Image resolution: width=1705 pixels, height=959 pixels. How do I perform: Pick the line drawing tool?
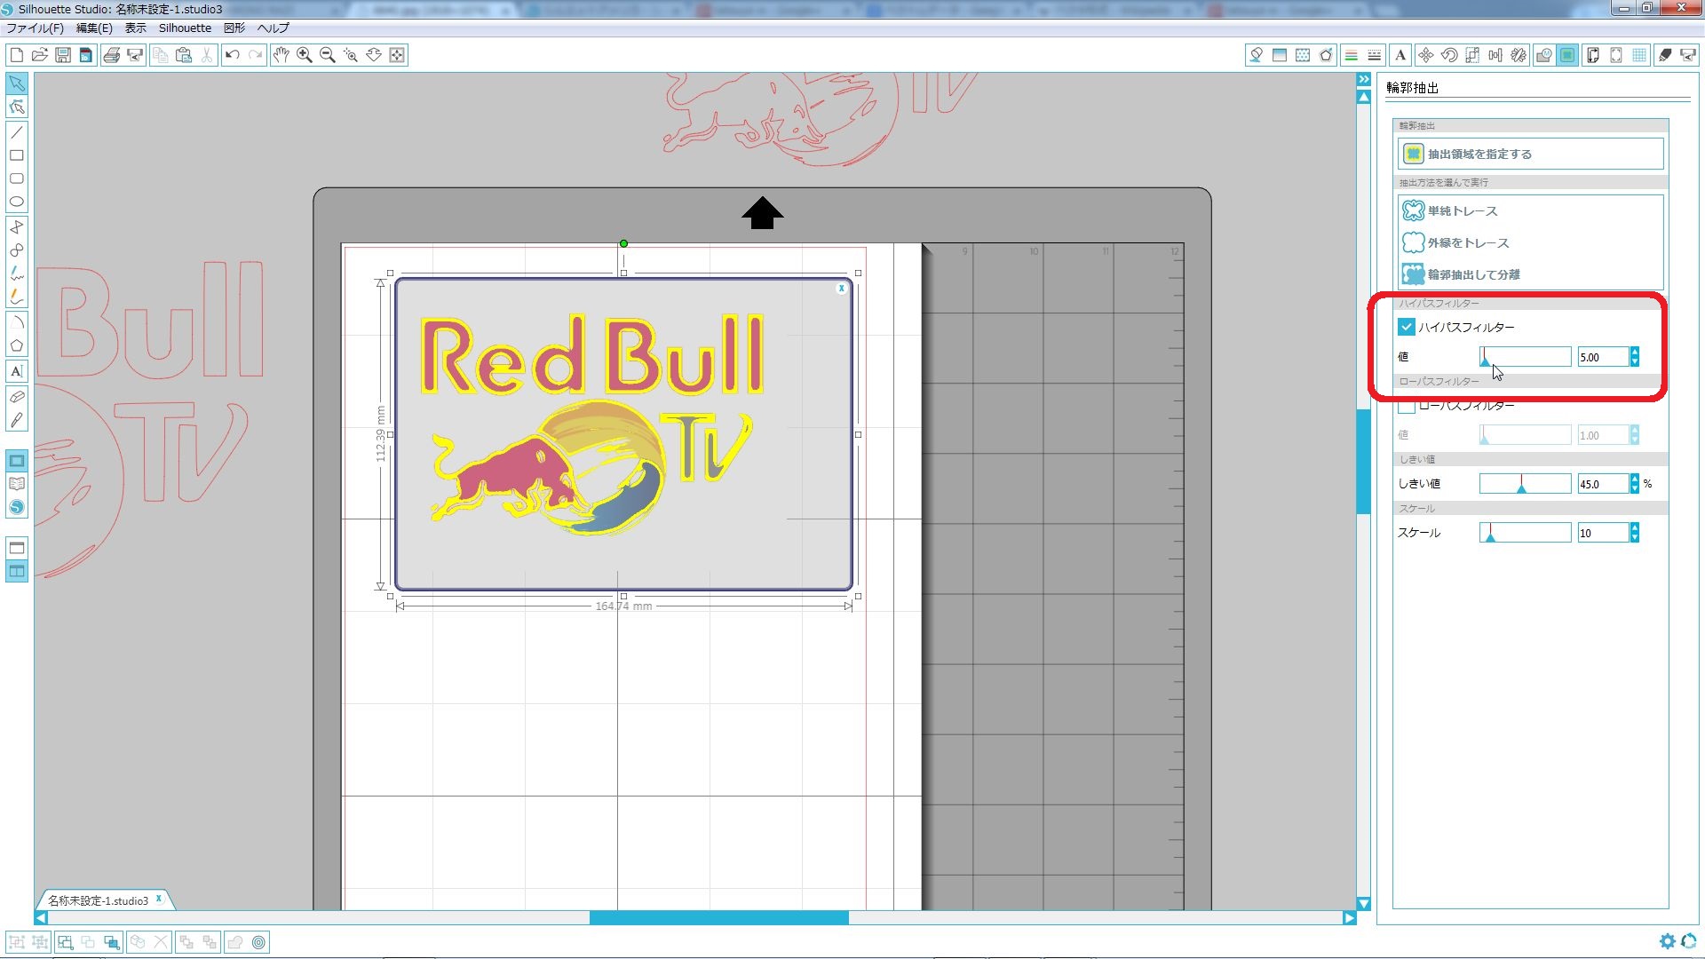(x=17, y=132)
